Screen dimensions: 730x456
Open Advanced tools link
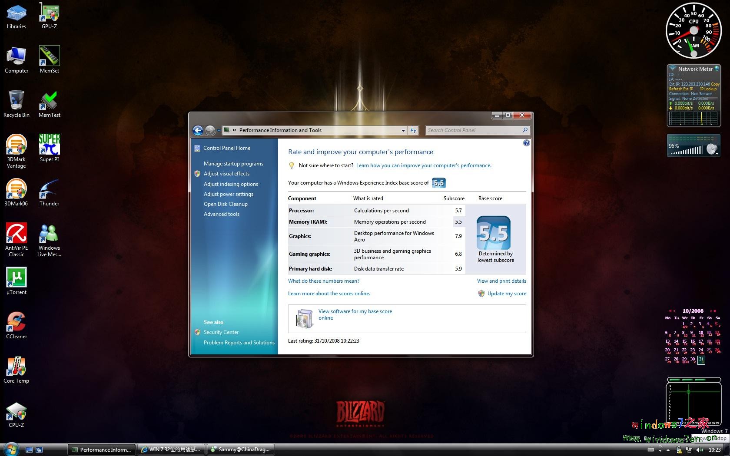222,214
